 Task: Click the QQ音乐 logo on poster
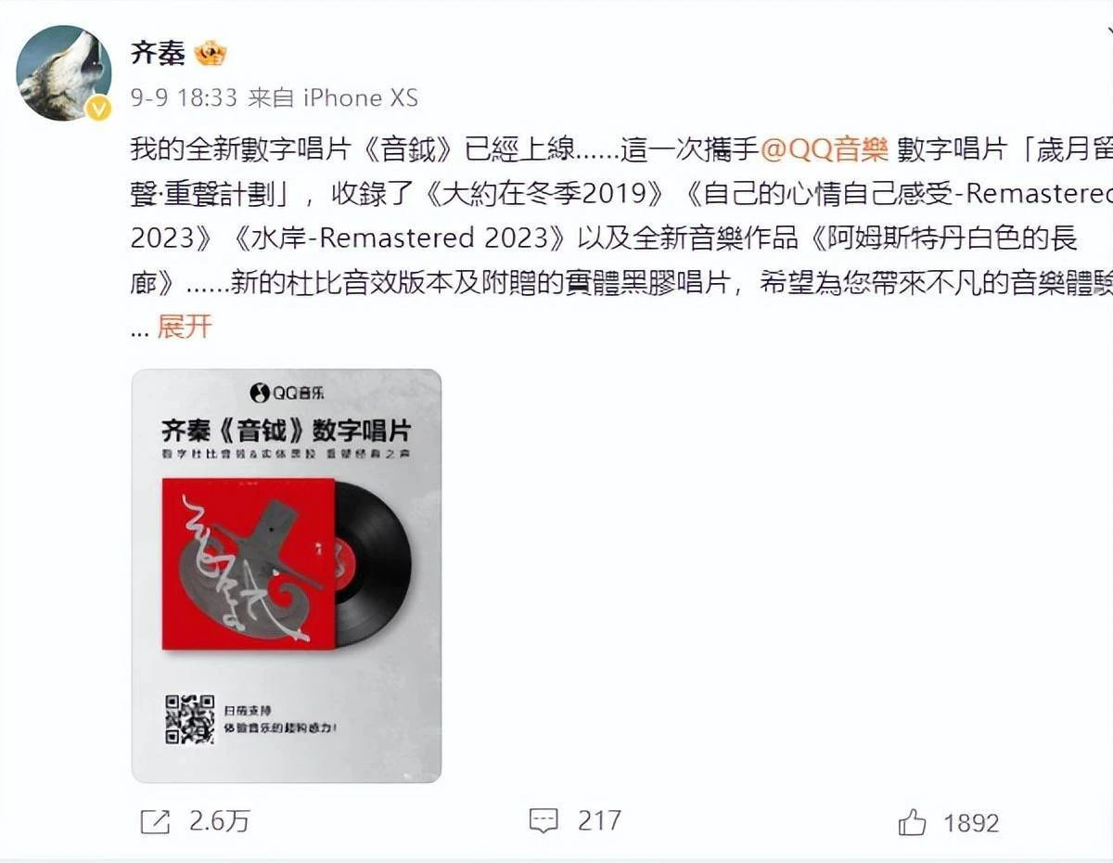(x=287, y=393)
